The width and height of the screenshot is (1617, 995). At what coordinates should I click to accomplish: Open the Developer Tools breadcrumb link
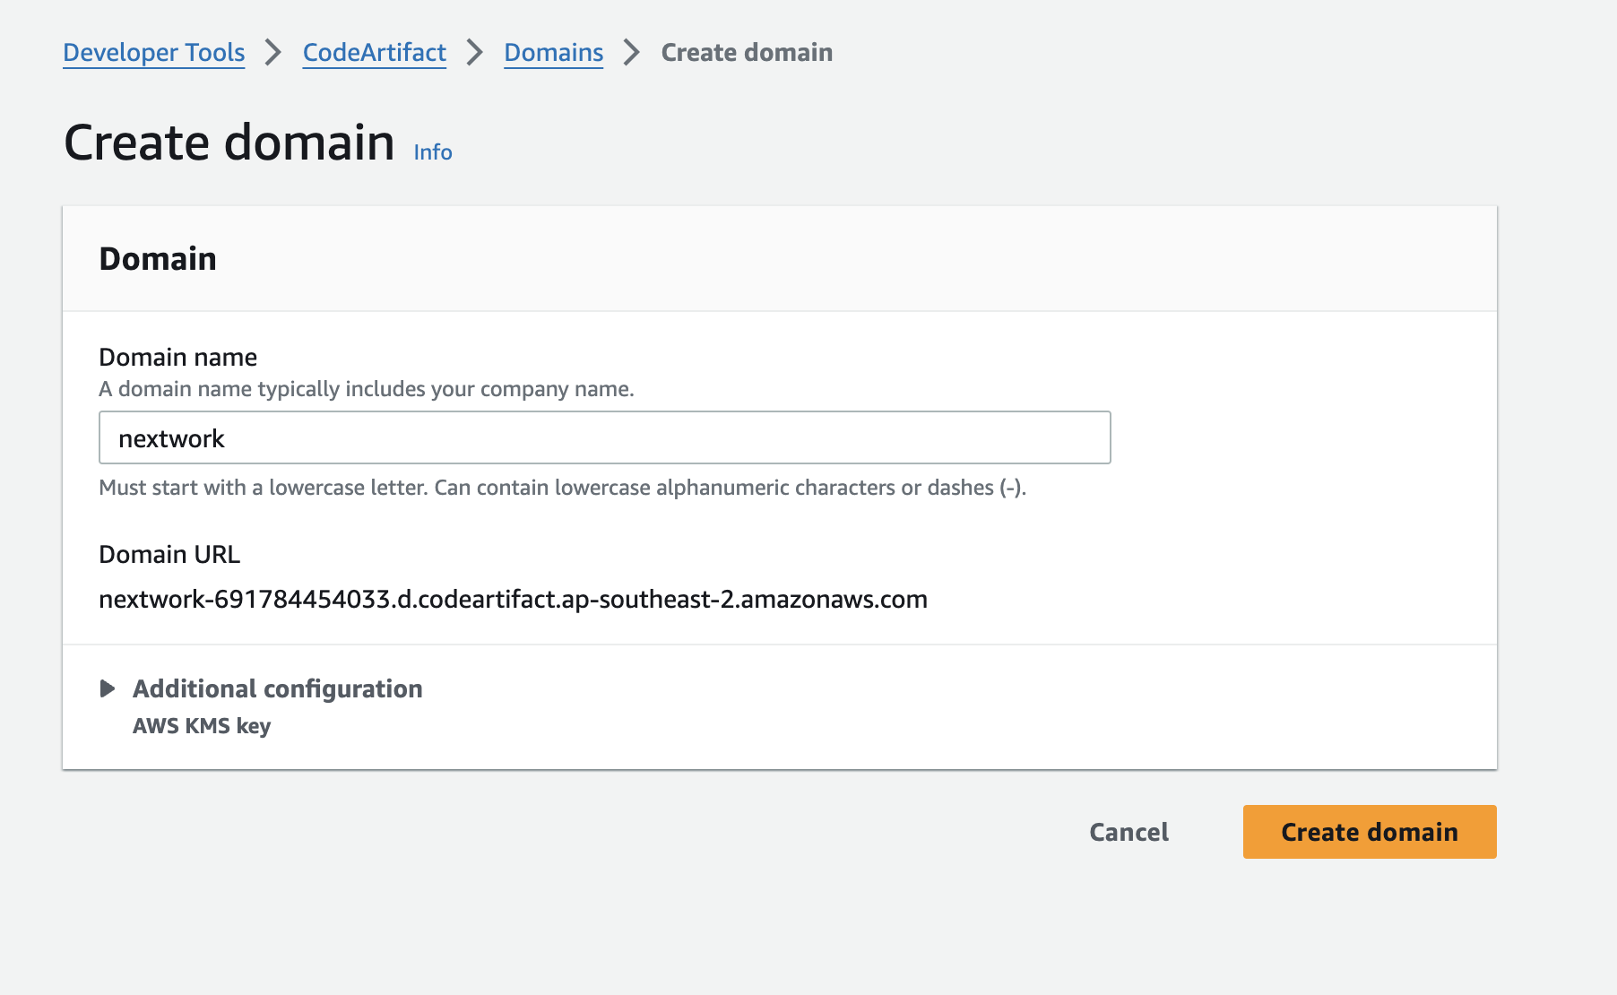(x=153, y=53)
